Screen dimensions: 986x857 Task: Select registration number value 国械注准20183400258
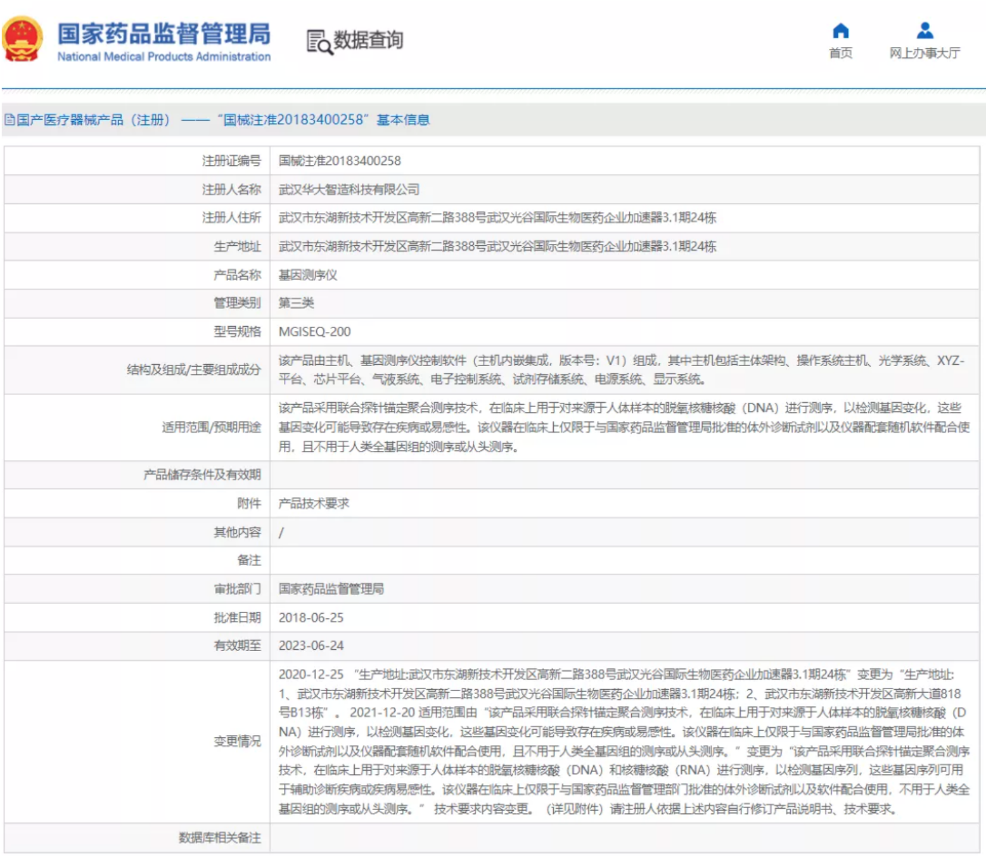(339, 161)
